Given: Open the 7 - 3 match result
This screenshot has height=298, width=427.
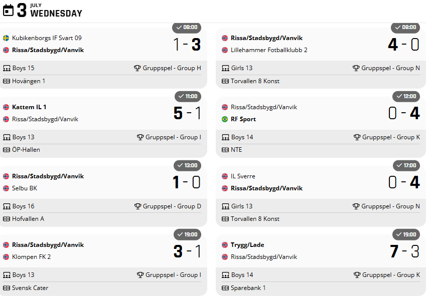Looking at the screenshot, I should [x=404, y=251].
